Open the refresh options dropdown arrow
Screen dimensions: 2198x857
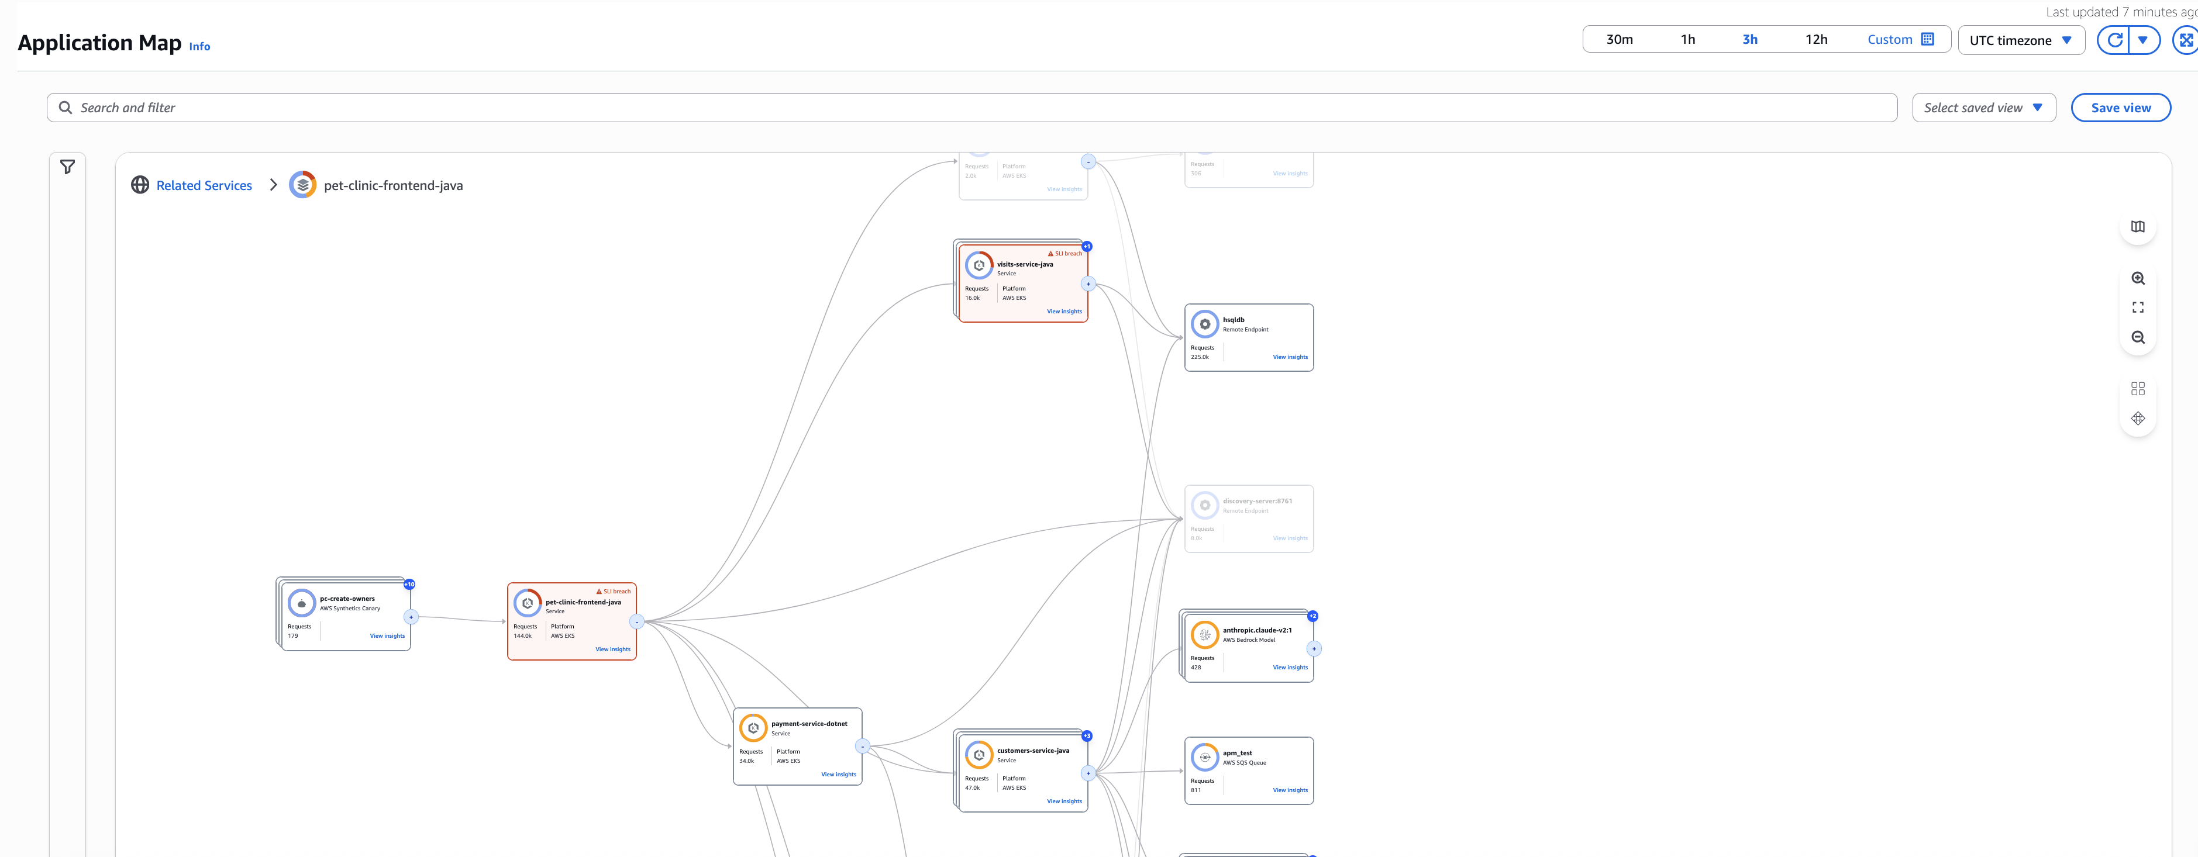click(2144, 39)
